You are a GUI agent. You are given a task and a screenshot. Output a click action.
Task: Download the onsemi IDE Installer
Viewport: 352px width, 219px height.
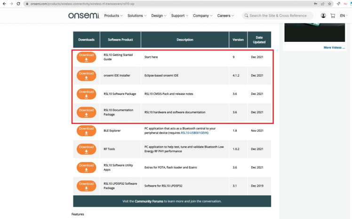[x=87, y=76]
